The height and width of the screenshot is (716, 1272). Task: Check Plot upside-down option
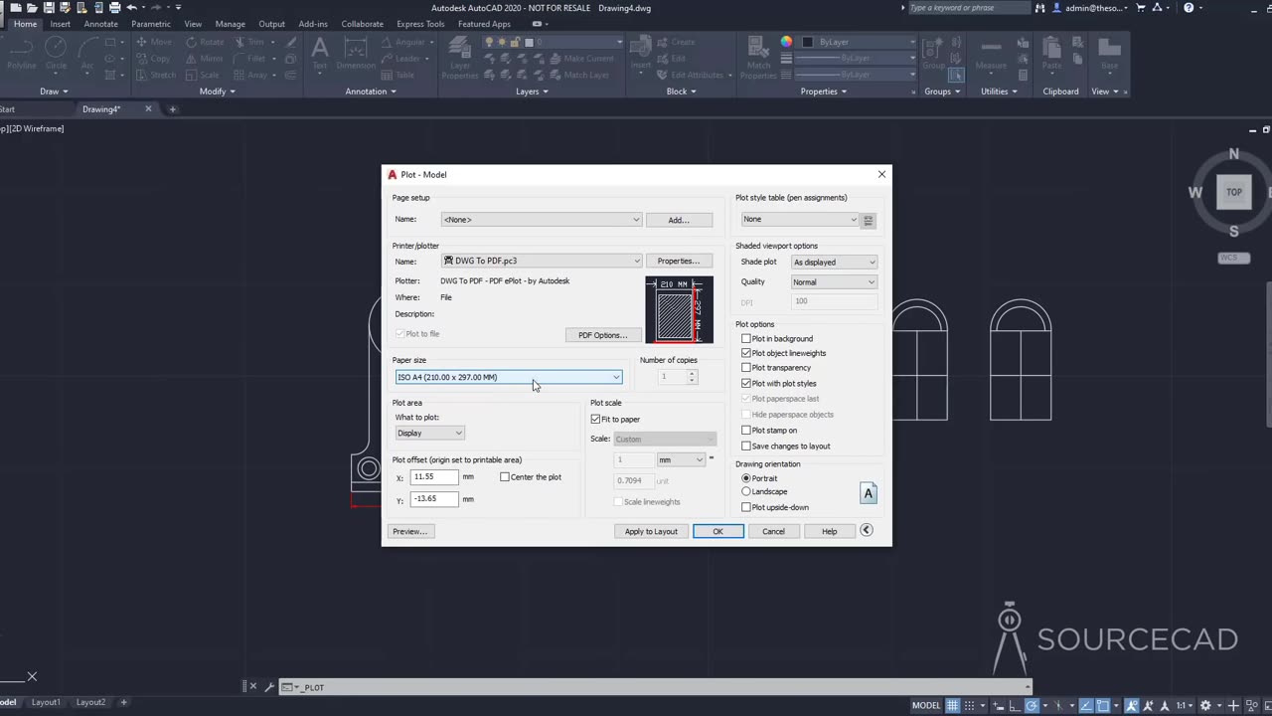pyautogui.click(x=746, y=507)
